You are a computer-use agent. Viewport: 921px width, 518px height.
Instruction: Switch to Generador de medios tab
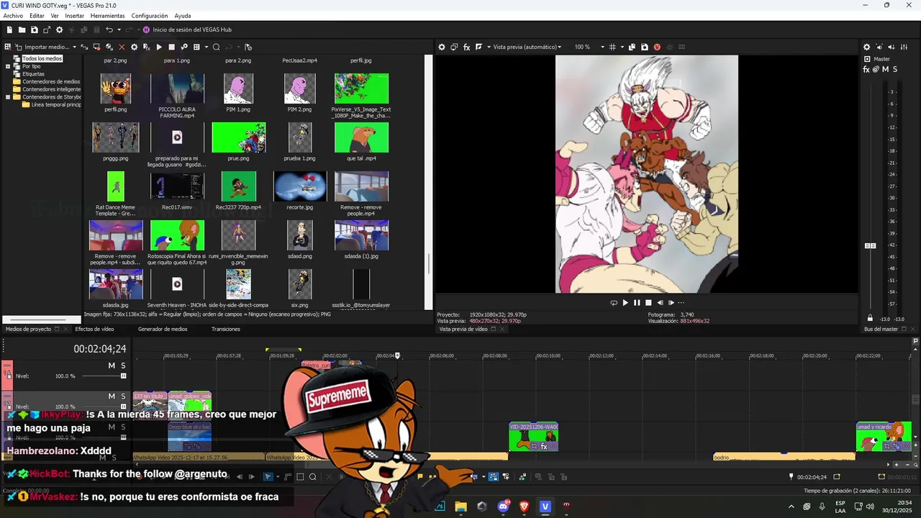[x=163, y=329]
